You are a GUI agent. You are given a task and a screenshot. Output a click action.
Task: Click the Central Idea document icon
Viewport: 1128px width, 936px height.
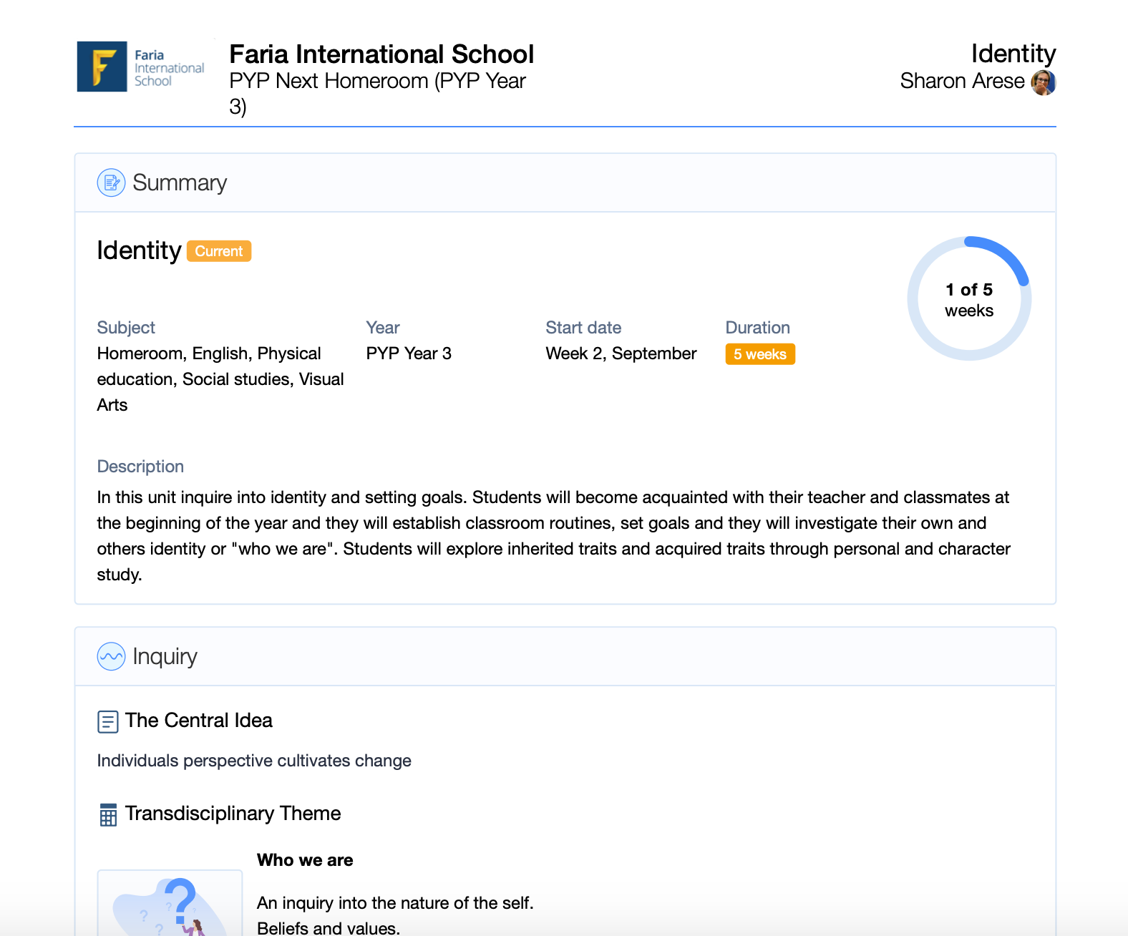(x=107, y=721)
